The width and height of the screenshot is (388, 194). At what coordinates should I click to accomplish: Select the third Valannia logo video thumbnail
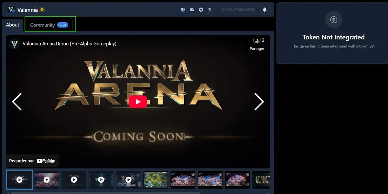74,179
